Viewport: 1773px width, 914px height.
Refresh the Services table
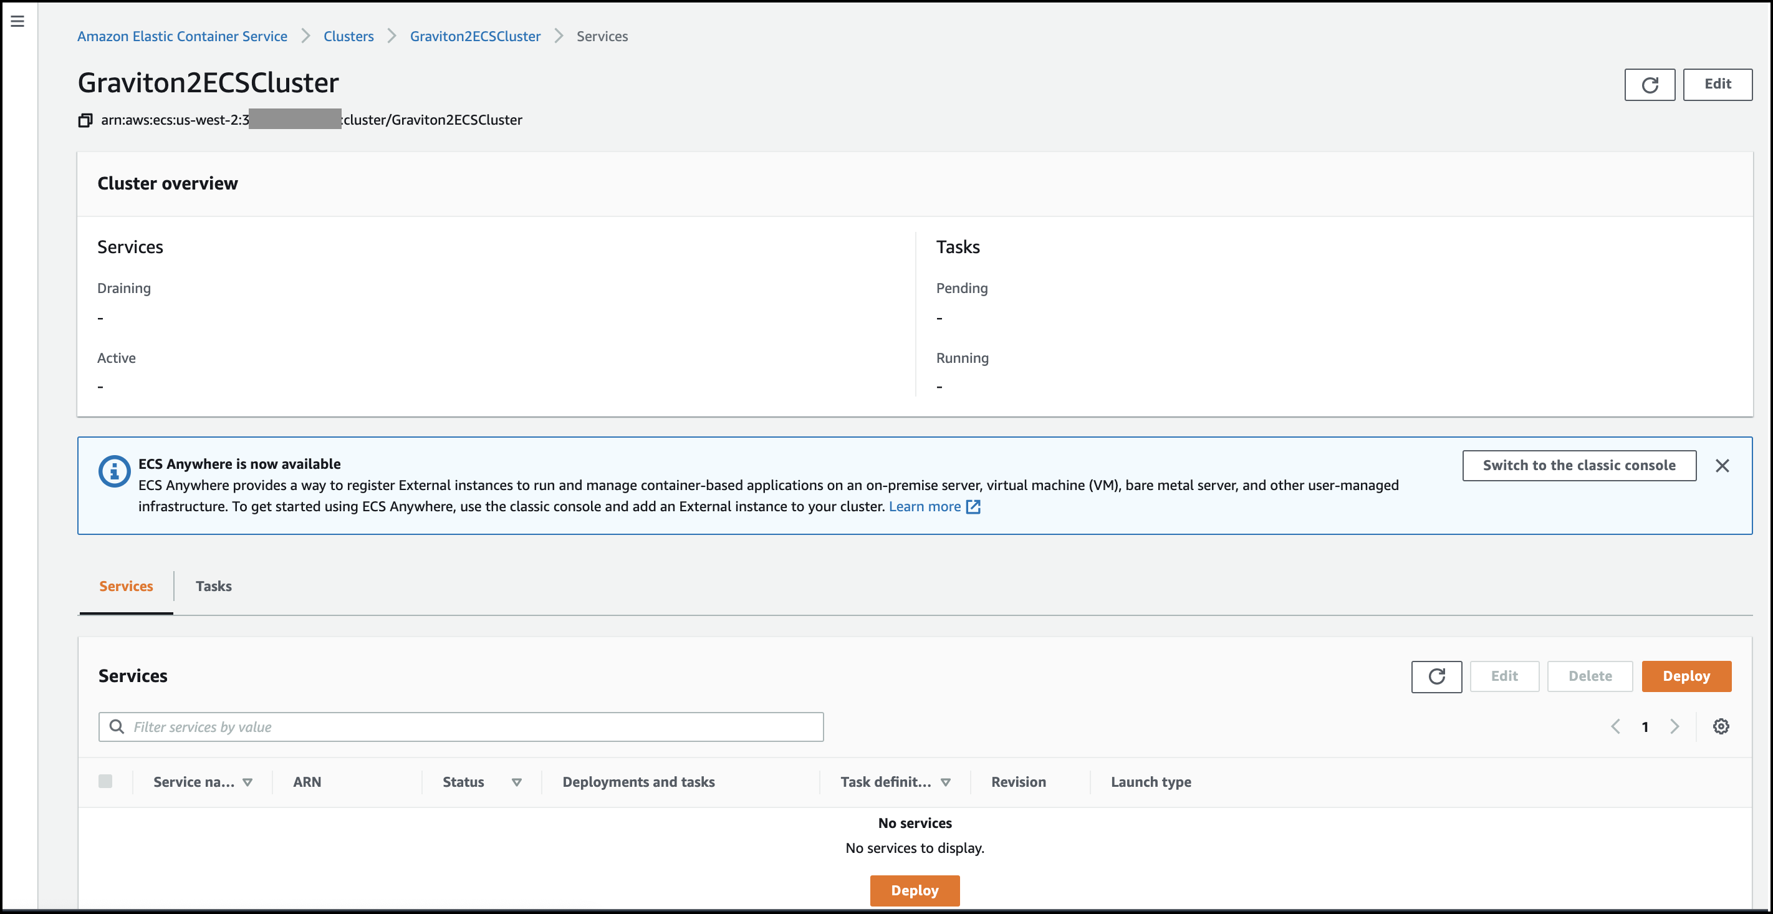tap(1436, 676)
